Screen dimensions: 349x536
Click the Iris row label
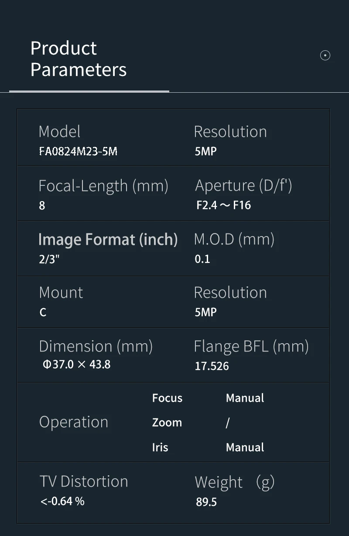tap(160, 447)
